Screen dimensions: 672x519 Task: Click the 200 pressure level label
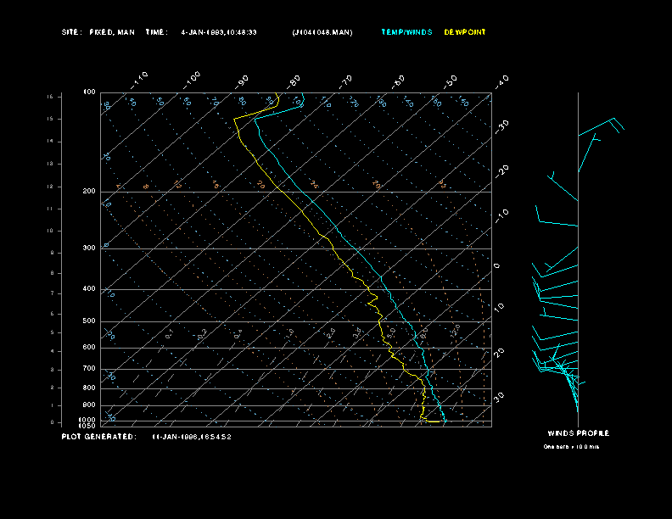[x=89, y=192]
